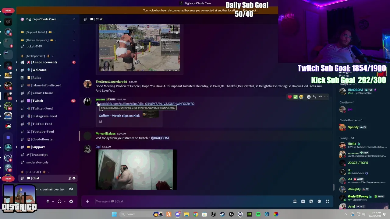Image resolution: width=390 pixels, height=219 pixels.
Task: Click the Message #Chat input field
Action: click(x=192, y=201)
